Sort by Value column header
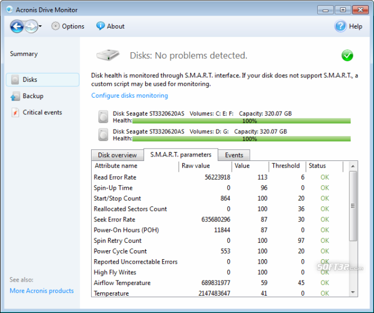The height and width of the screenshot is (313, 374). tap(250, 166)
